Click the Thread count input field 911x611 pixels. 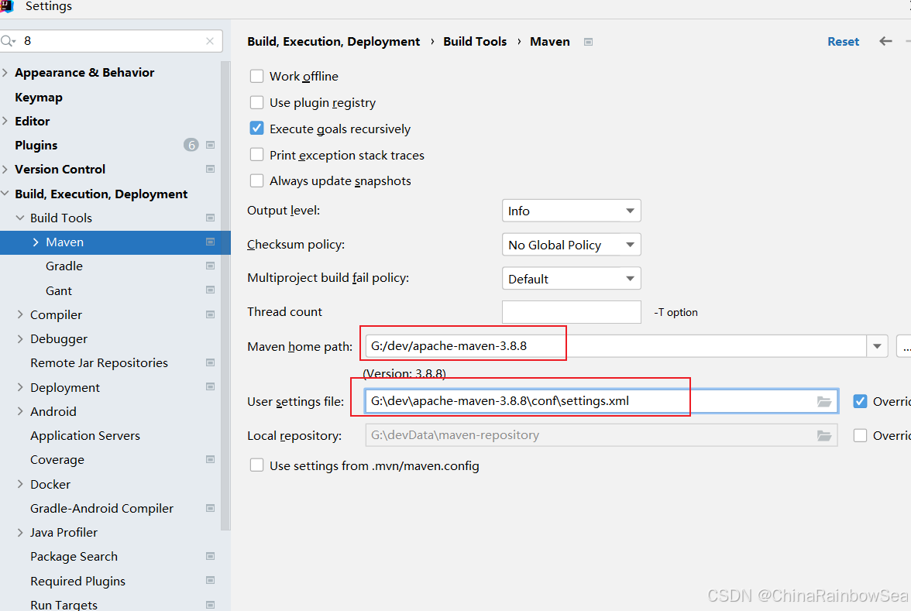[571, 312]
